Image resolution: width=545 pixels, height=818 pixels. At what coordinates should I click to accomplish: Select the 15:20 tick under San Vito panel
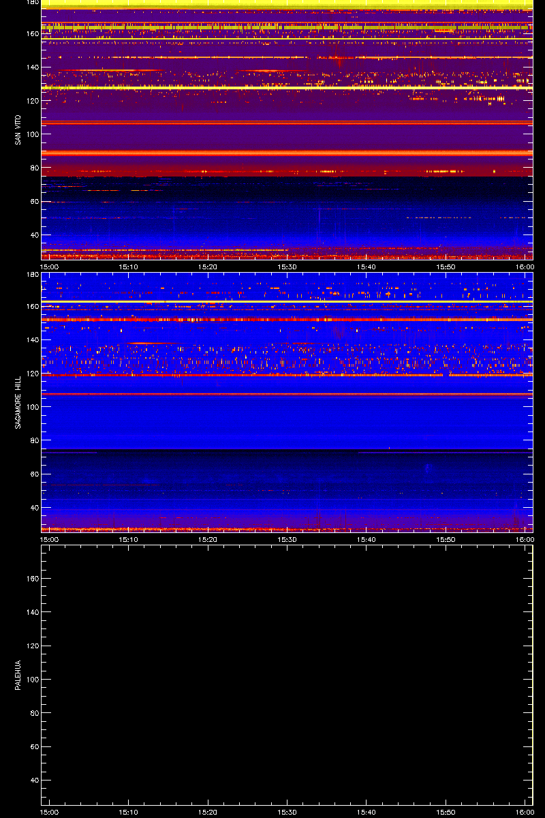point(208,267)
